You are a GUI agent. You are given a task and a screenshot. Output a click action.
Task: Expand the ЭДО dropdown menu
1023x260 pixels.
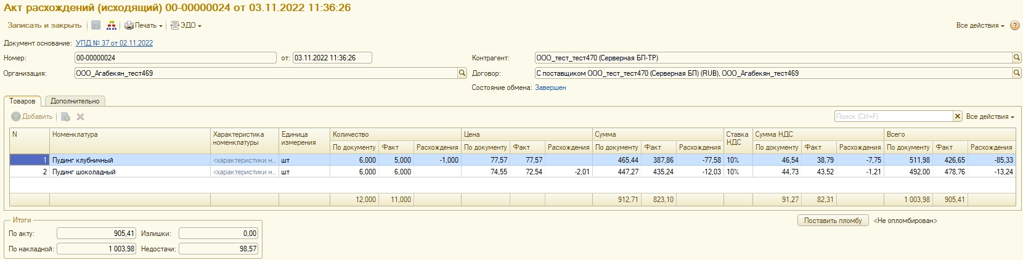pyautogui.click(x=186, y=25)
